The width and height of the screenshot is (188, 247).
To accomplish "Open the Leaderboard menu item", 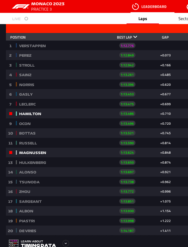I will coord(154,7).
